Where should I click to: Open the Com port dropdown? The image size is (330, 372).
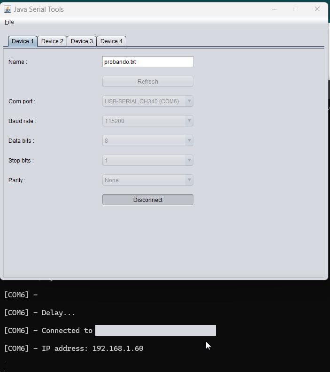pyautogui.click(x=148, y=101)
